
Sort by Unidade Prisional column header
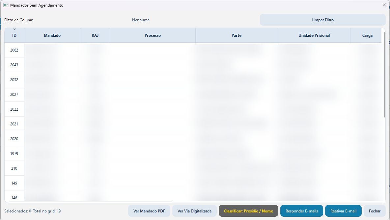pos(314,35)
